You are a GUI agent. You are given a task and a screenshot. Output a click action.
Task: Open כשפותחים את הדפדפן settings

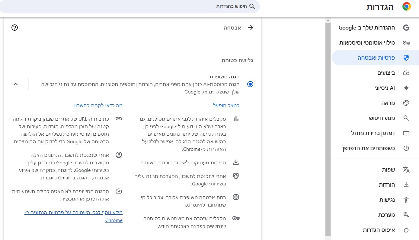point(375,148)
